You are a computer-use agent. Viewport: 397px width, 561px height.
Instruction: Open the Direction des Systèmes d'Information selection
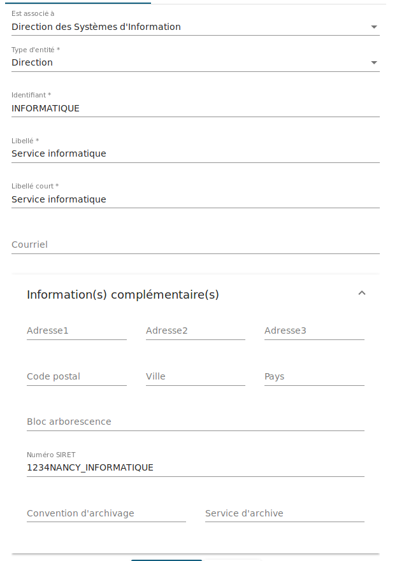(x=185, y=27)
